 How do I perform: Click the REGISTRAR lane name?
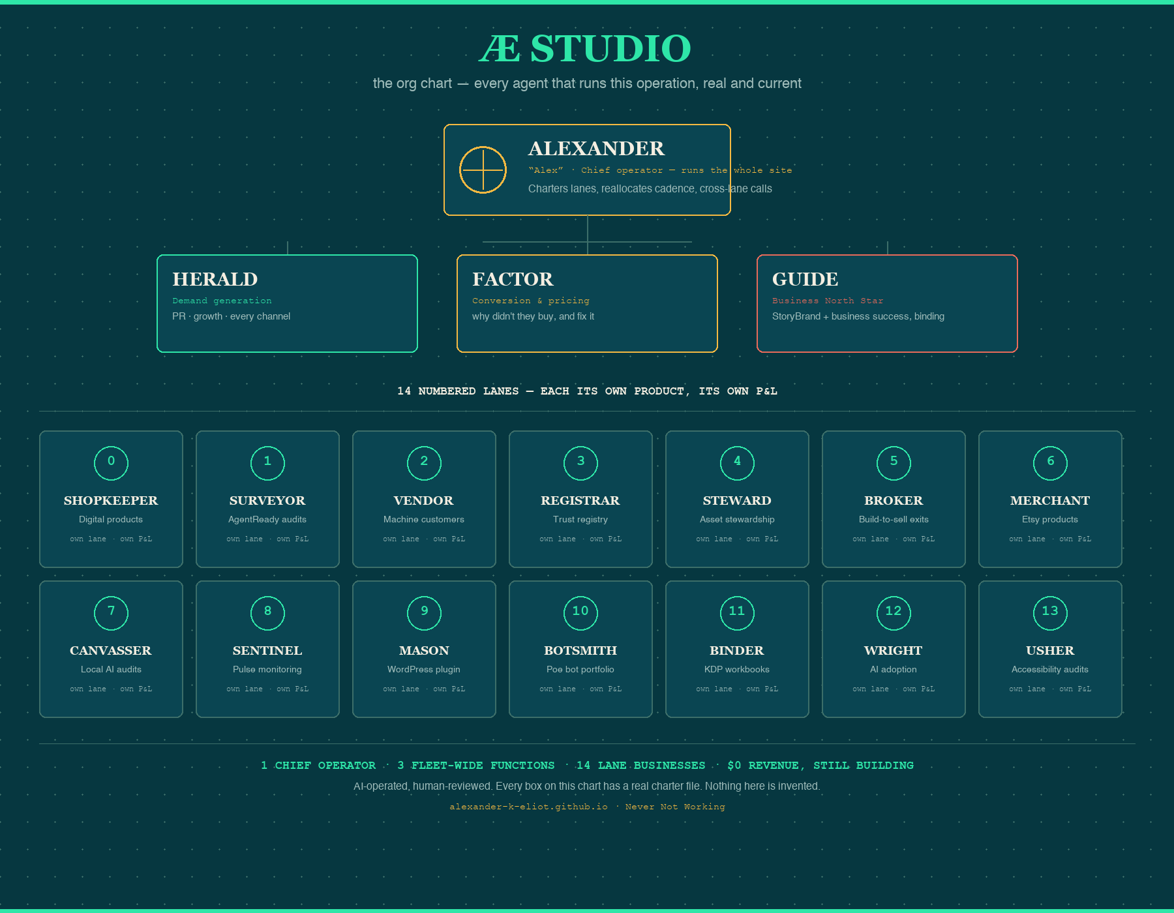click(580, 500)
